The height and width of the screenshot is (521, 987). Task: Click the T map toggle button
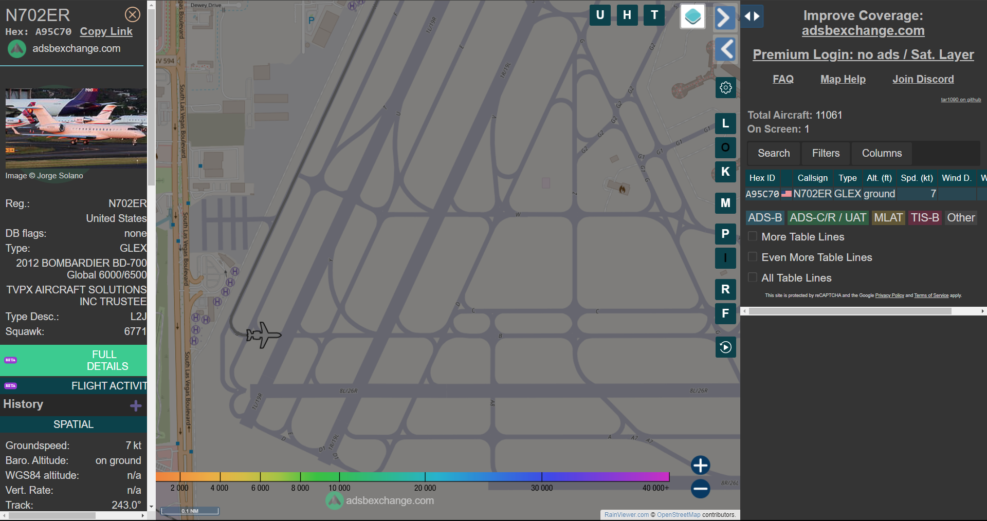point(654,15)
